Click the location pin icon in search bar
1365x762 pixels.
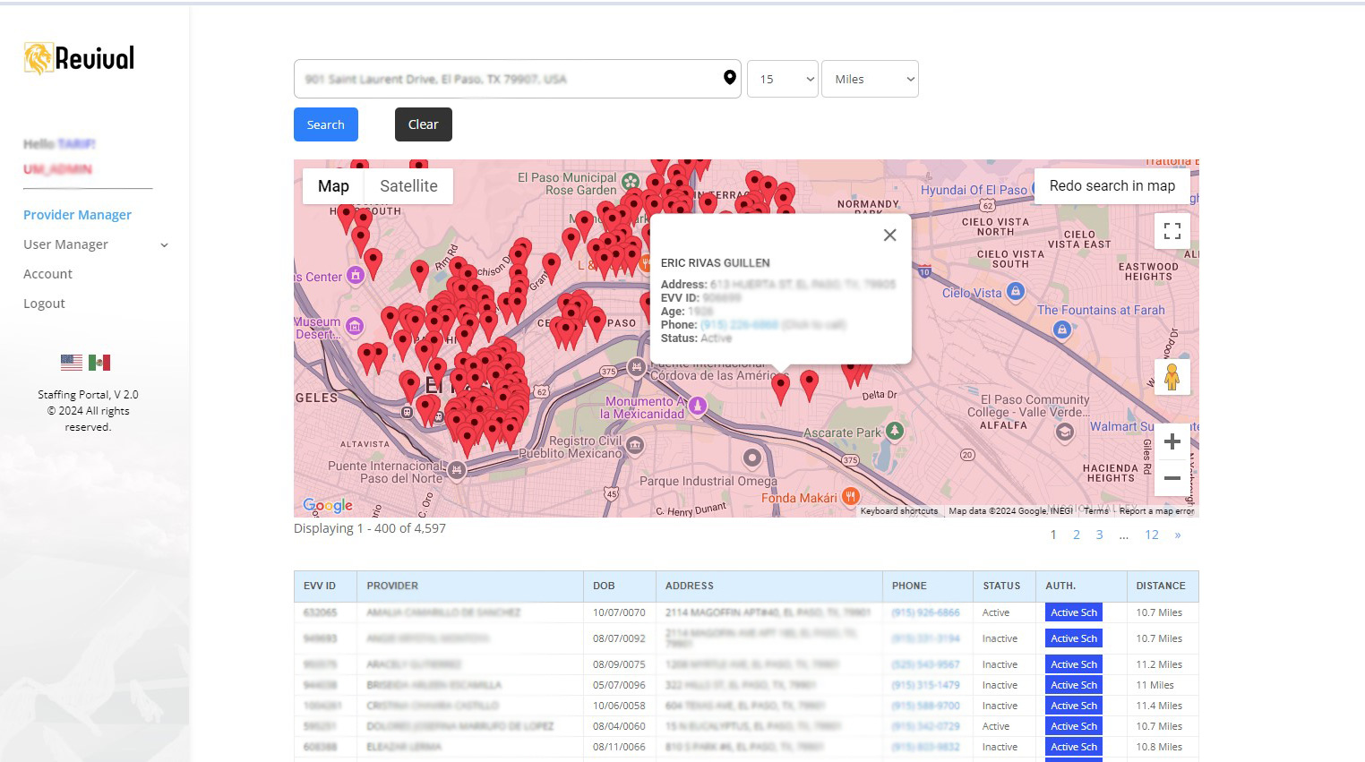click(x=730, y=78)
